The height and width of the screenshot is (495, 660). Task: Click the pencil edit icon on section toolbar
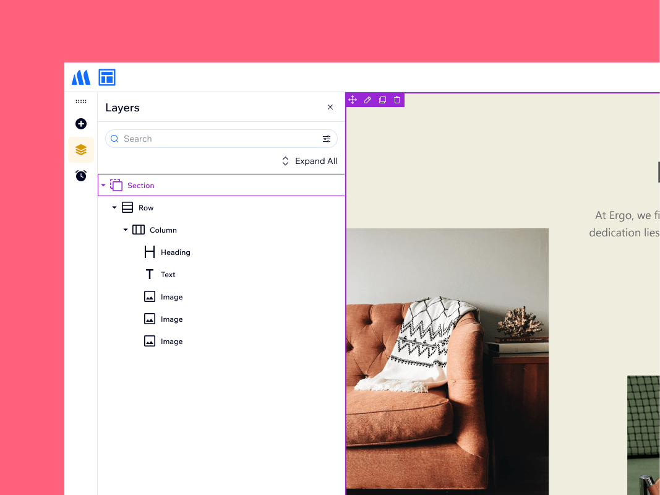point(367,100)
